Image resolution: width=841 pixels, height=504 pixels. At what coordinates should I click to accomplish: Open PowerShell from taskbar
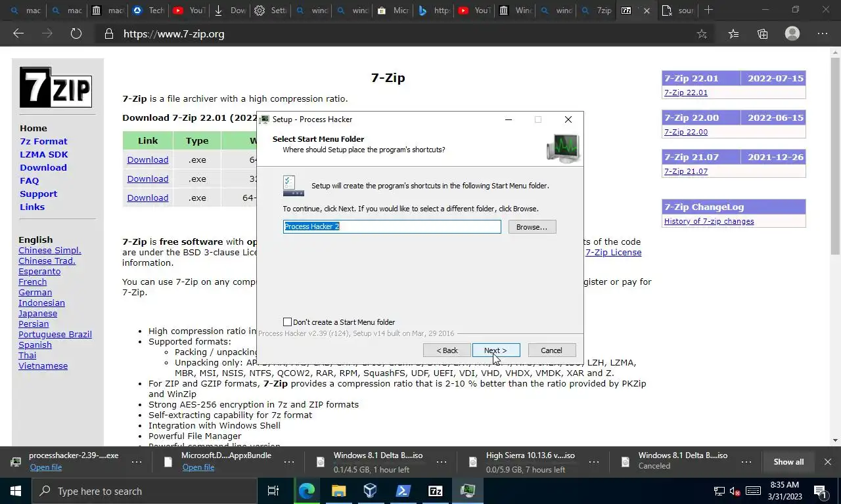(403, 491)
